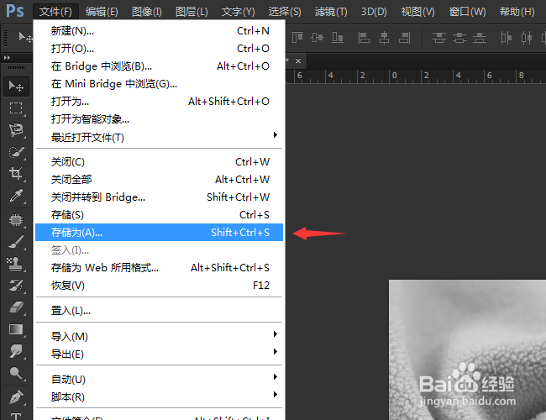Select the Smudge tool
Image resolution: width=546 pixels, height=420 pixels.
point(16,351)
